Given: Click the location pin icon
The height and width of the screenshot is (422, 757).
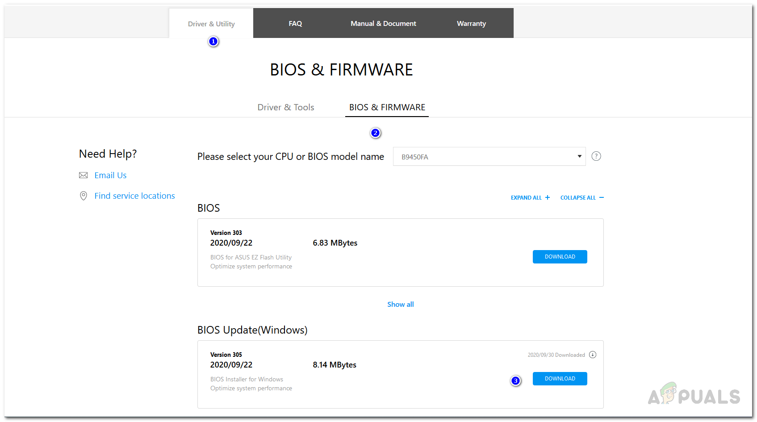Looking at the screenshot, I should coord(84,196).
